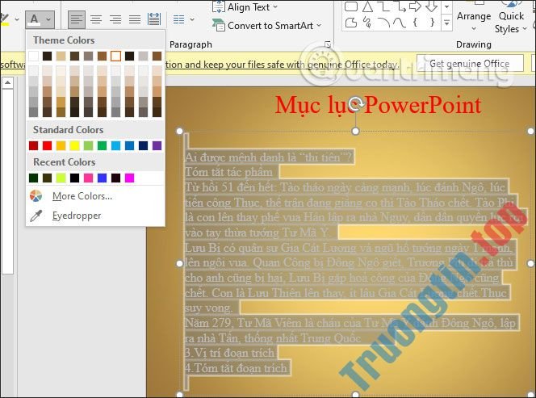Click the Align Text icon
Screen dimensions: 536x398
[x=218, y=7]
